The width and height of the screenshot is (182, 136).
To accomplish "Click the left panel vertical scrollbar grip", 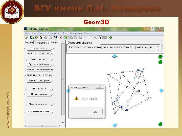I will tap(63, 80).
